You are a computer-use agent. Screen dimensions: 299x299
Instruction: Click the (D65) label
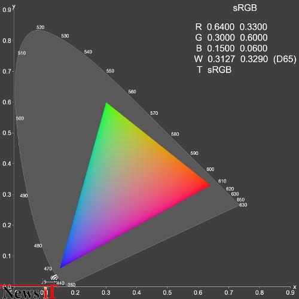(x=285, y=59)
